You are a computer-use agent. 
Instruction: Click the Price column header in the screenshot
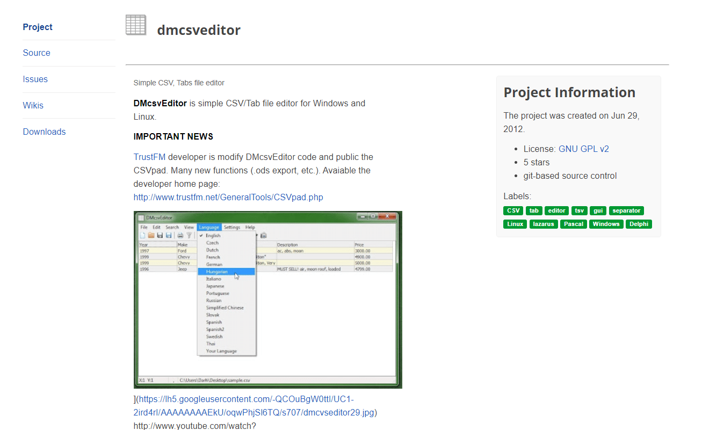(373, 245)
